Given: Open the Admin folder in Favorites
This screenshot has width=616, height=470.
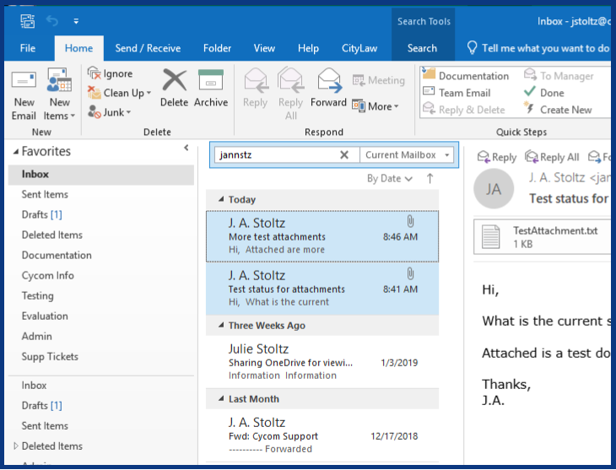Looking at the screenshot, I should pos(101,337).
